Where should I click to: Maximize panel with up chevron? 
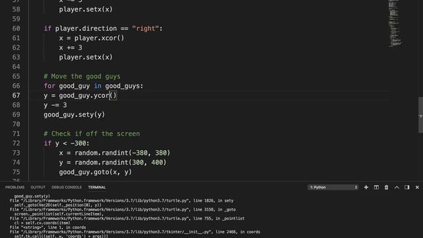(397, 187)
